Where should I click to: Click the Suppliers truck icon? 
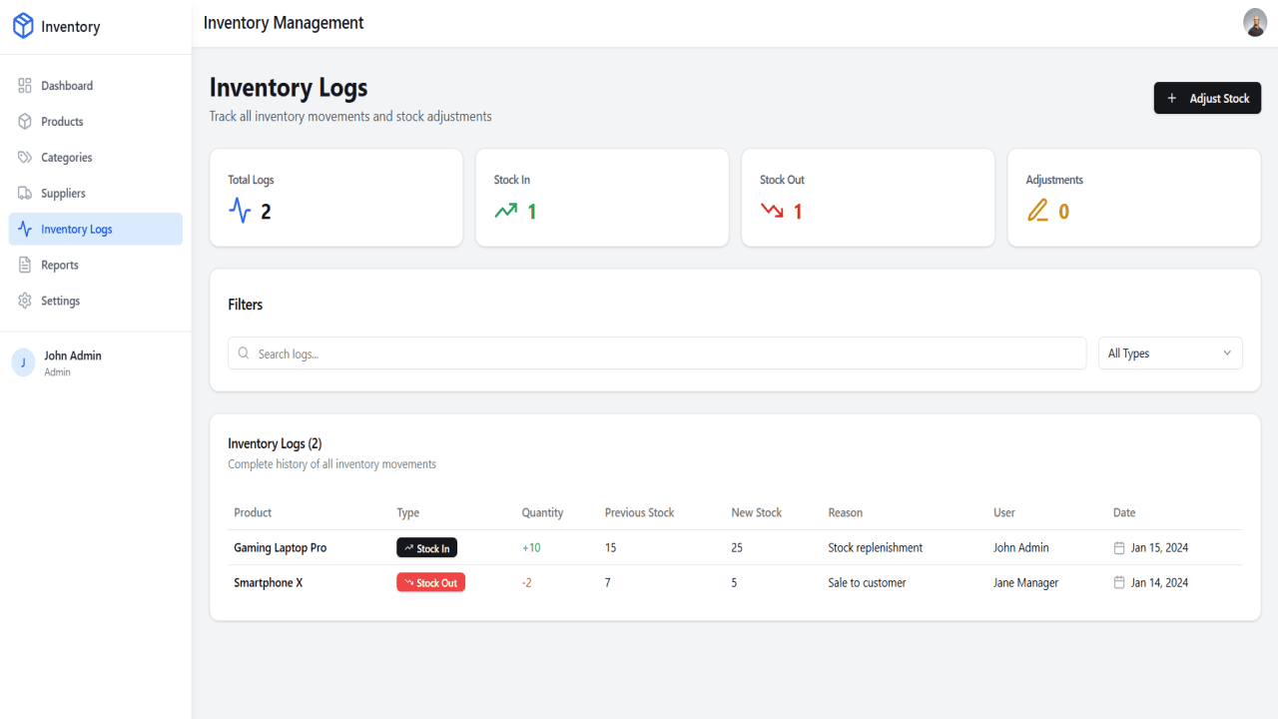pos(25,194)
